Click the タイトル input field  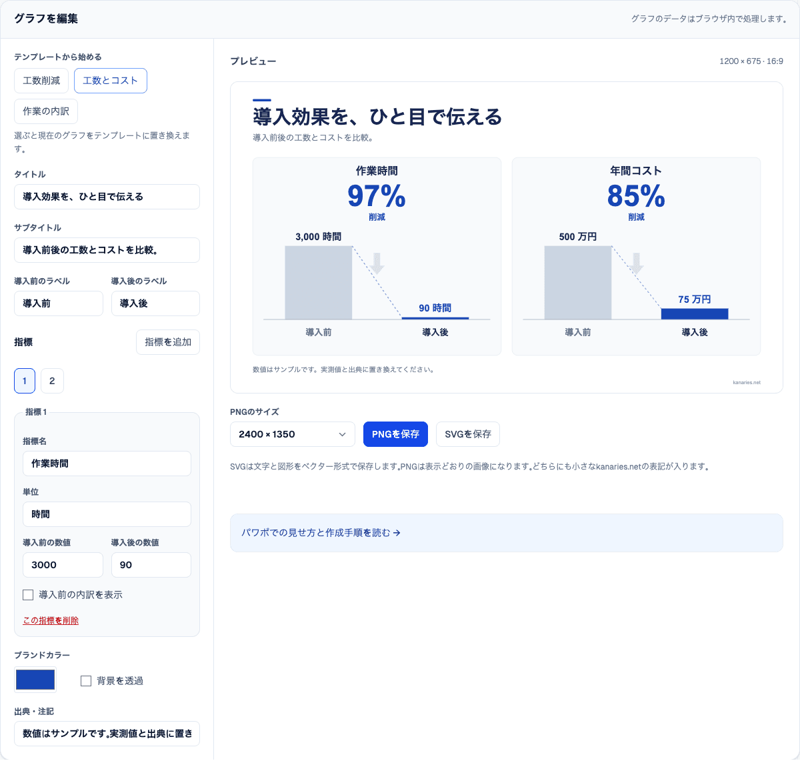pos(107,197)
